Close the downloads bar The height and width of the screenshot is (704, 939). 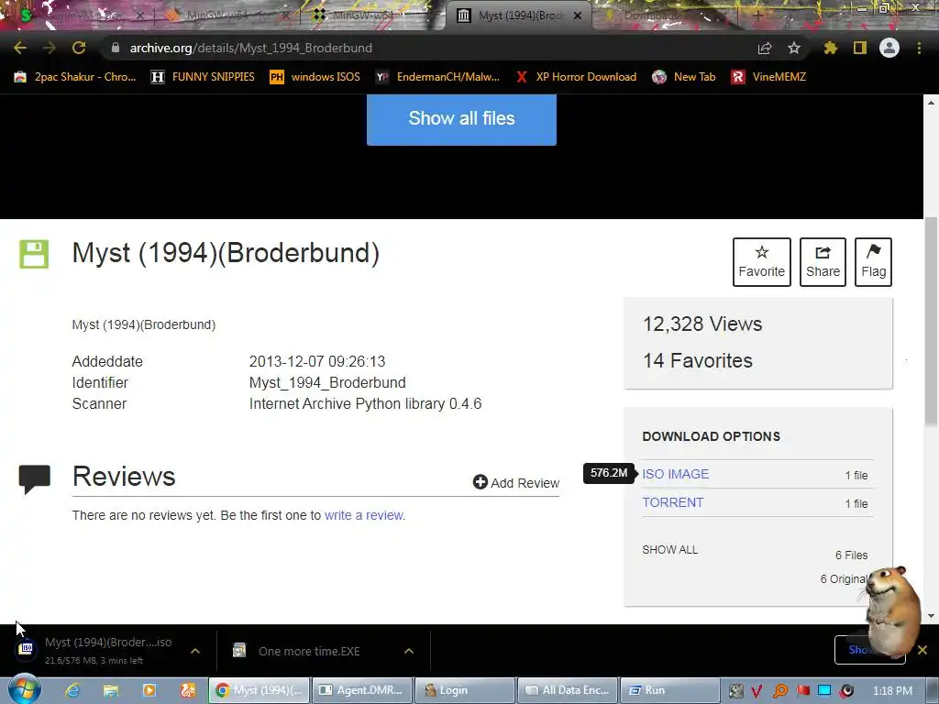[x=922, y=650]
